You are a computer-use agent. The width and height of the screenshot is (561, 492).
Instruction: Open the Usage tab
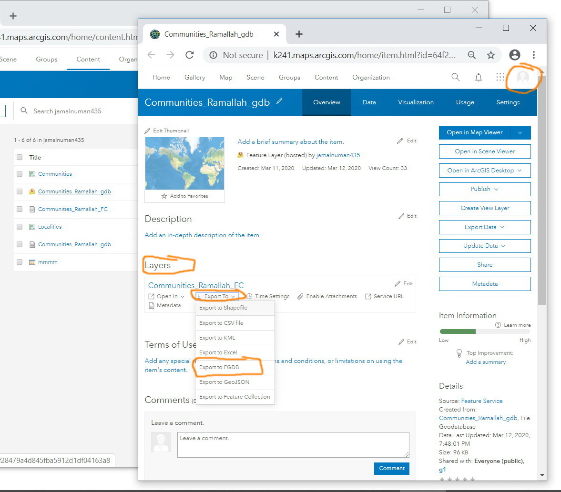(x=465, y=102)
